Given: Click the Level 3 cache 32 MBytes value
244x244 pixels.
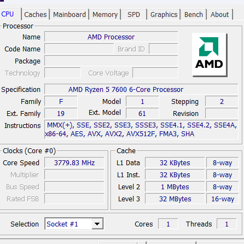Looking at the screenshot, I should (x=175, y=199).
